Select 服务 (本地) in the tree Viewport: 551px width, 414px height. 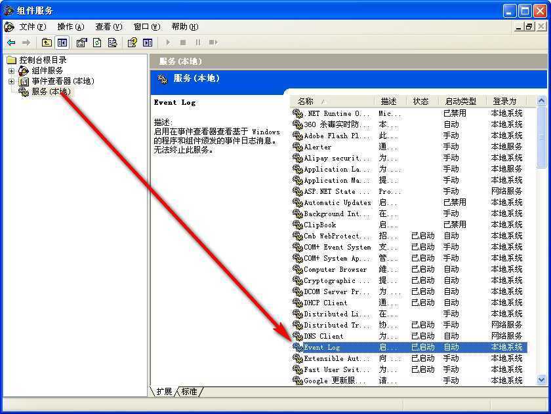51,92
